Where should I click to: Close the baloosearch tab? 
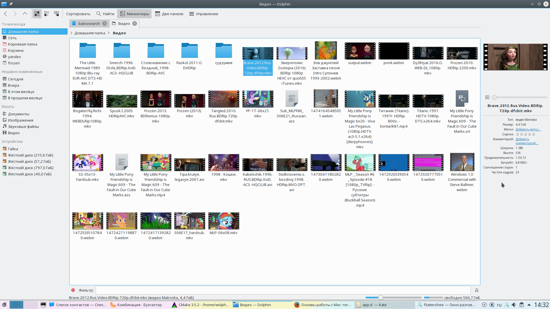coord(105,23)
